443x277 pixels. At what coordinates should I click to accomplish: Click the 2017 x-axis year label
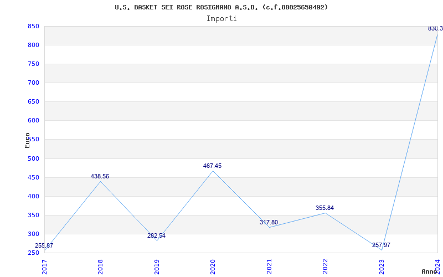(x=44, y=267)
